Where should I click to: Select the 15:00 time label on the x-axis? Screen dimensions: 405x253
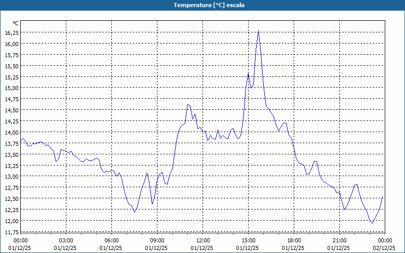248,240
